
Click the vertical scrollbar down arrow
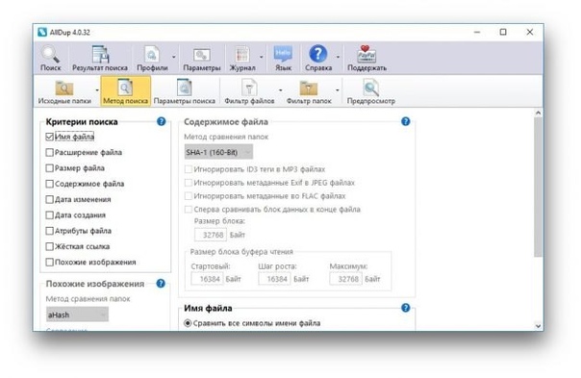click(538, 326)
